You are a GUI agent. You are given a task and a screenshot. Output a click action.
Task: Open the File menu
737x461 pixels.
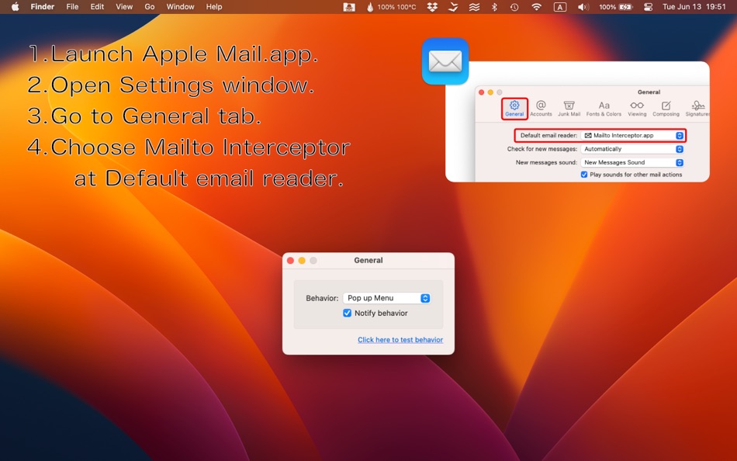[x=72, y=6]
